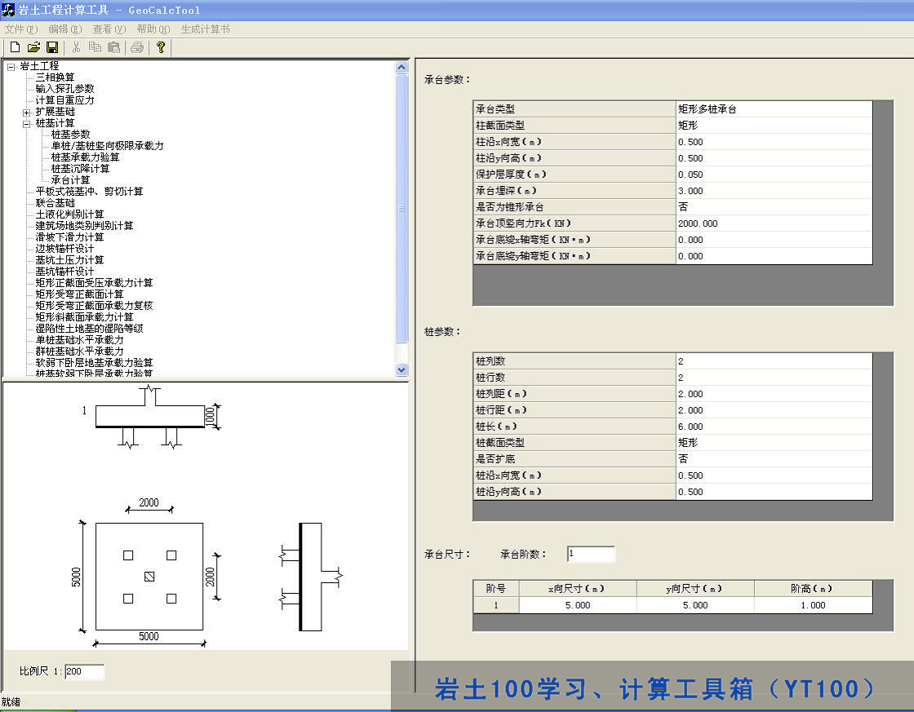This screenshot has height=712, width=914.
Task: Edit the 承台顶竖向力Fk value 2000.000
Action: pos(774,223)
